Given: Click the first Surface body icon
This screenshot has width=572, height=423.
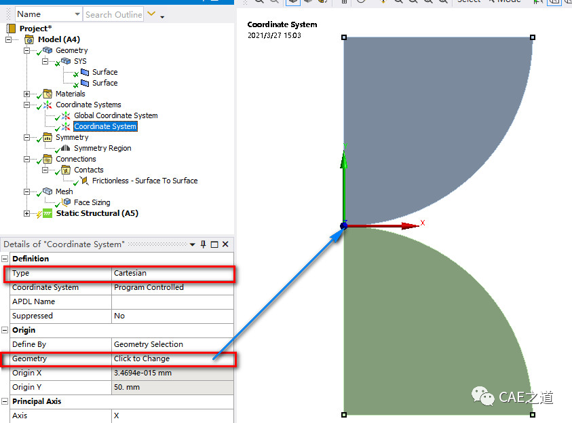Looking at the screenshot, I should 85,72.
